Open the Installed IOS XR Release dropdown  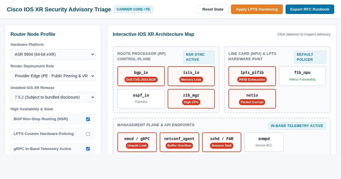53,97
